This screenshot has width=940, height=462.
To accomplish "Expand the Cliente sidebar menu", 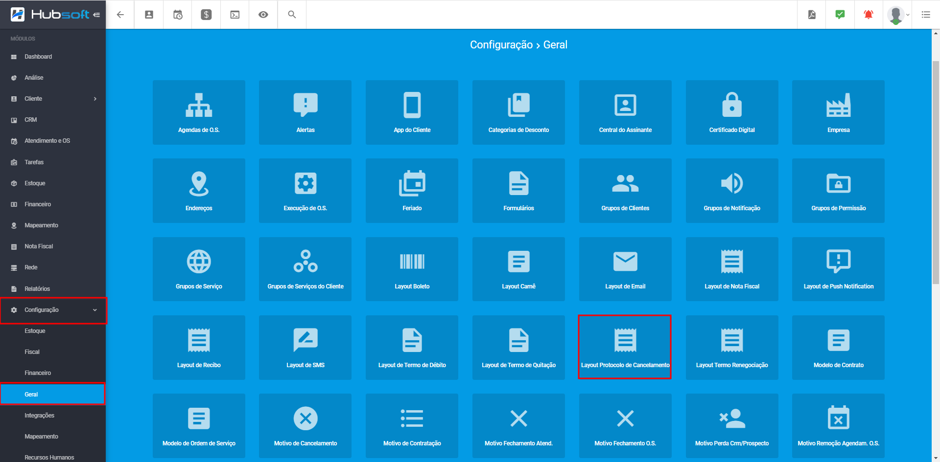I will (53, 99).
